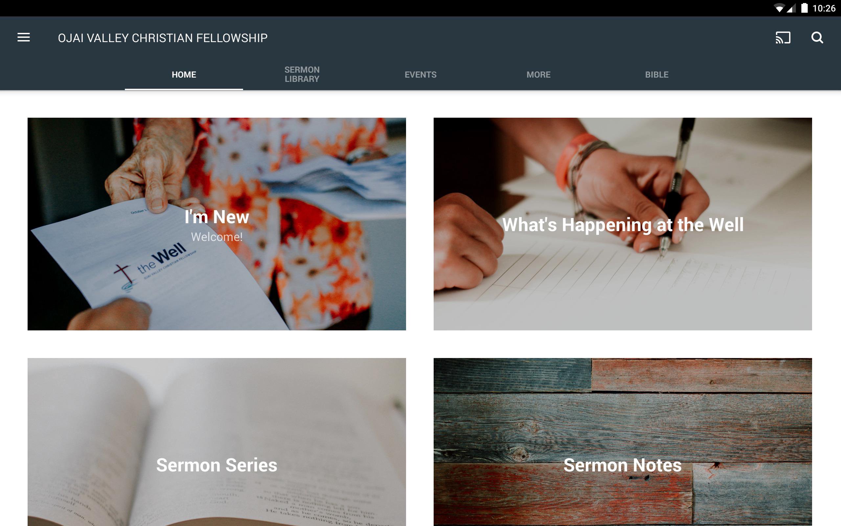Tap the Wi-Fi status icon

(780, 8)
